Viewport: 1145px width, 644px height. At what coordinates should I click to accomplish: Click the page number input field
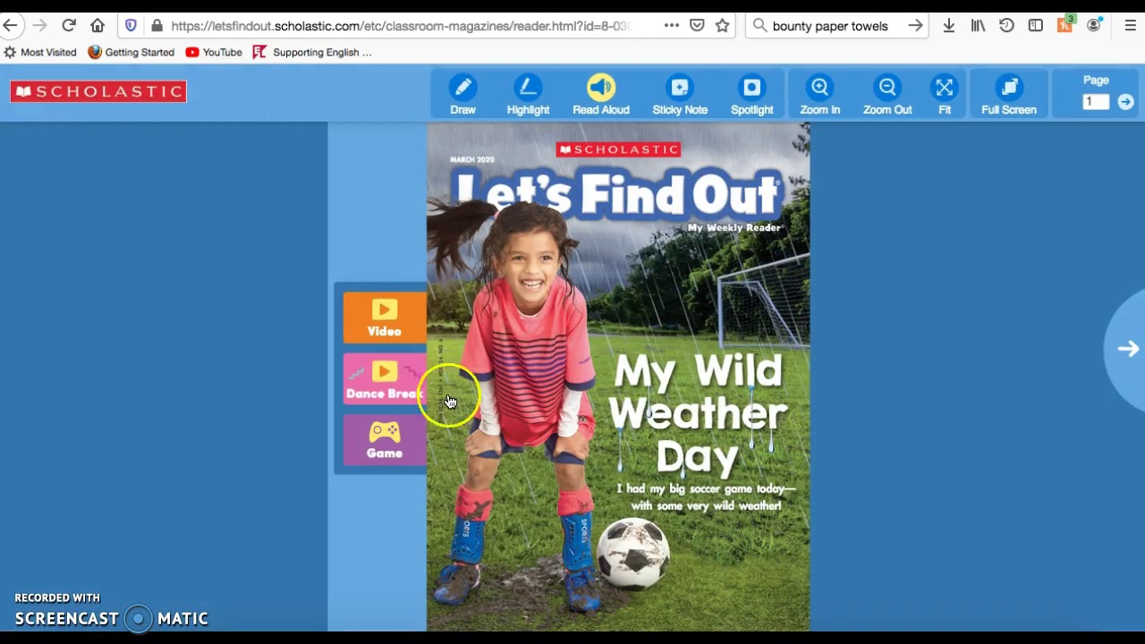tap(1096, 102)
